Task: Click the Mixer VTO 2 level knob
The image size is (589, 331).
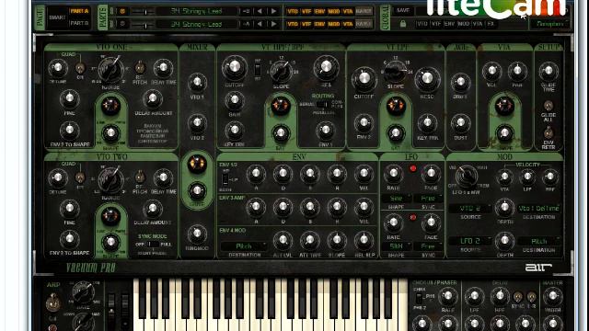Action: click(x=197, y=123)
